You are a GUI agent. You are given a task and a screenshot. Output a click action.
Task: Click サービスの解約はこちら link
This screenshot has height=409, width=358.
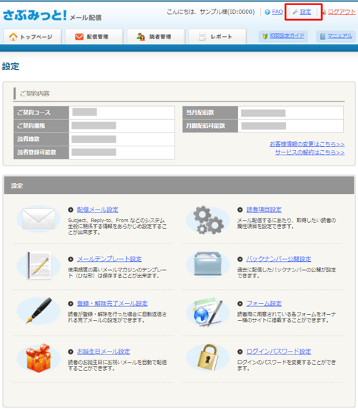[x=309, y=152]
